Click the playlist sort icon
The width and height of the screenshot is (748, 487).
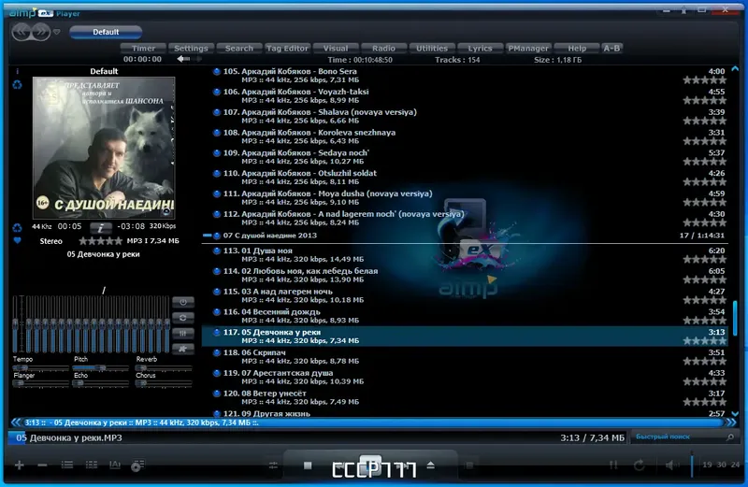click(x=115, y=465)
